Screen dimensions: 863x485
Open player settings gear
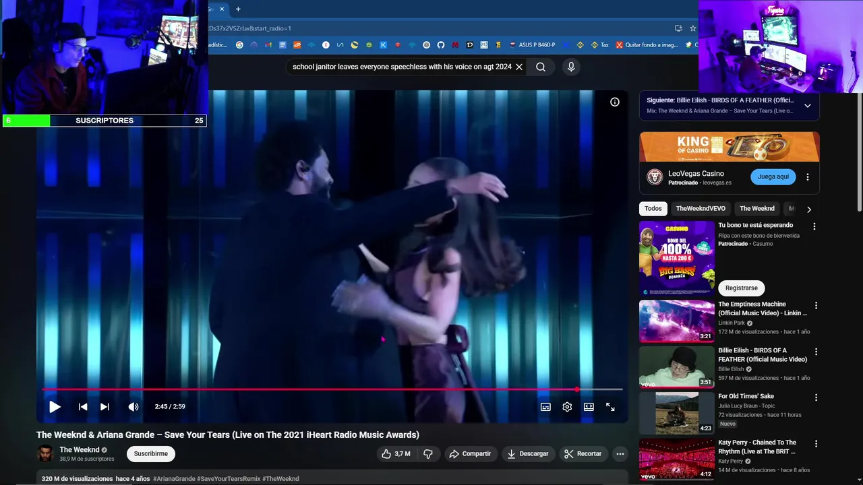tap(567, 407)
